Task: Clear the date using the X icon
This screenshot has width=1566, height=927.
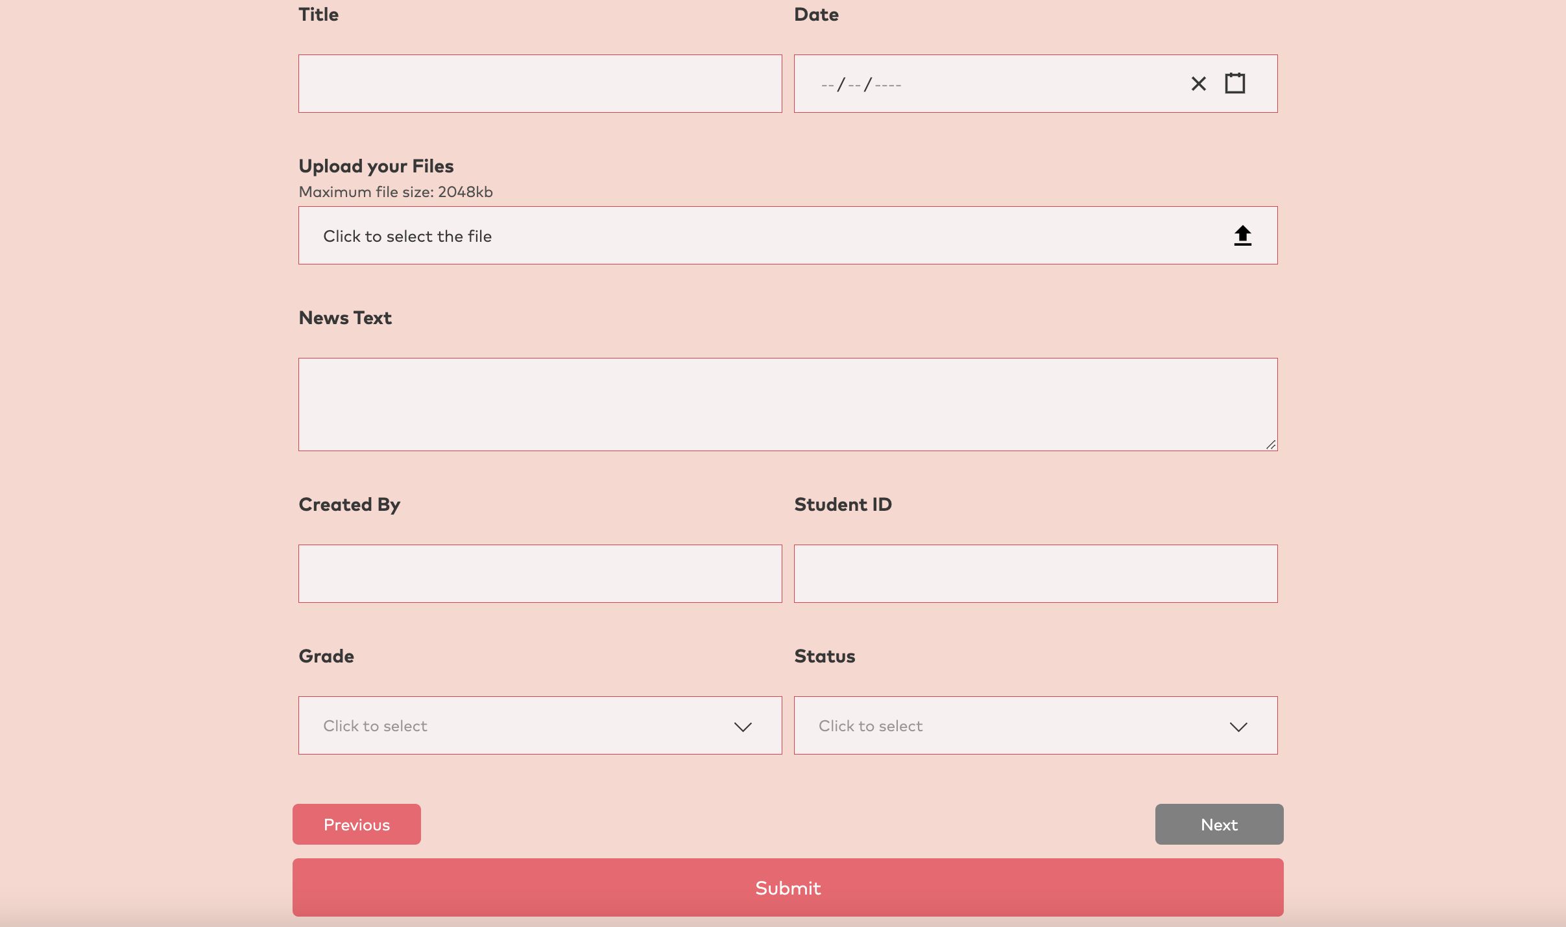Action: [1197, 83]
